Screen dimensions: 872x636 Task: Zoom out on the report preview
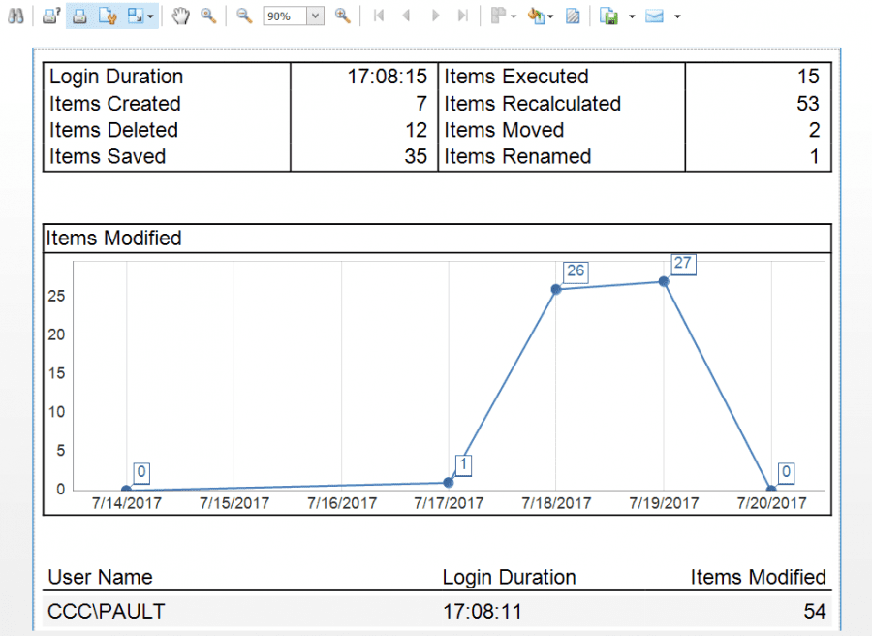(x=243, y=16)
